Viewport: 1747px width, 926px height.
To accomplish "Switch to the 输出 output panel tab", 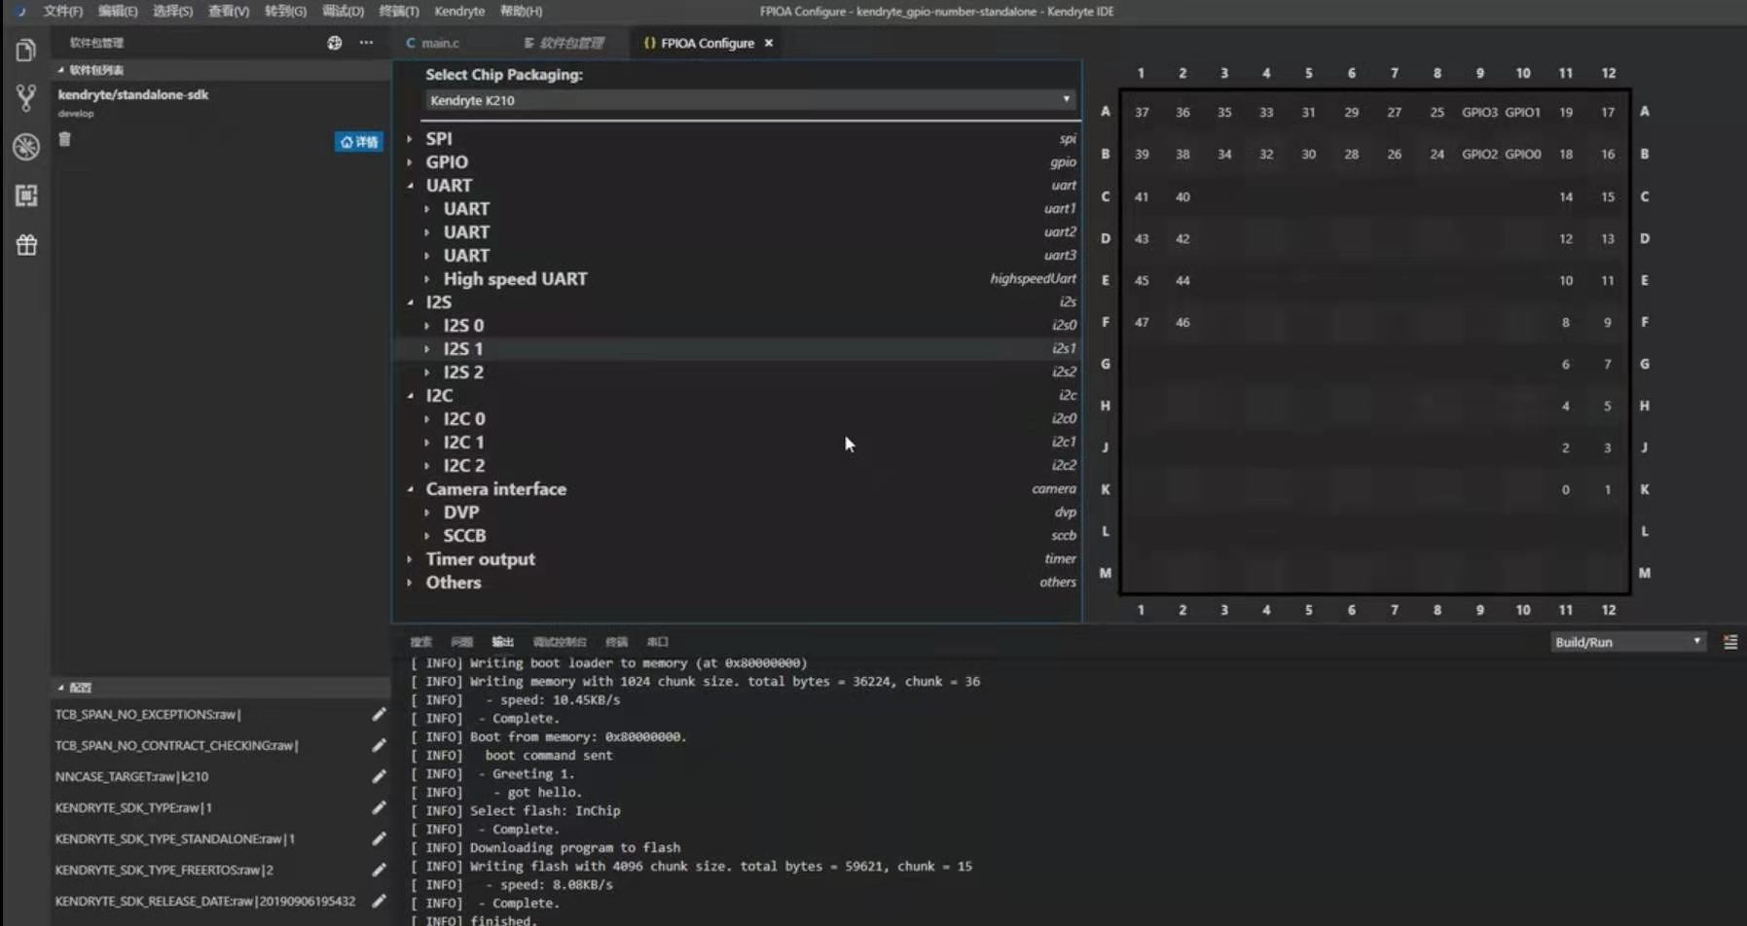I will [502, 642].
